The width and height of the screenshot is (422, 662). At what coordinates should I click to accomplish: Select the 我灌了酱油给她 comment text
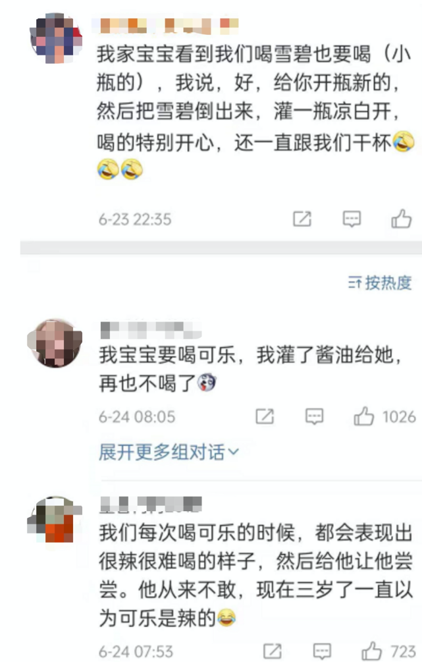(250, 369)
